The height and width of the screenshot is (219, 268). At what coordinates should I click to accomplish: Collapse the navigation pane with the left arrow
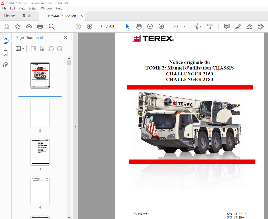click(x=75, y=127)
